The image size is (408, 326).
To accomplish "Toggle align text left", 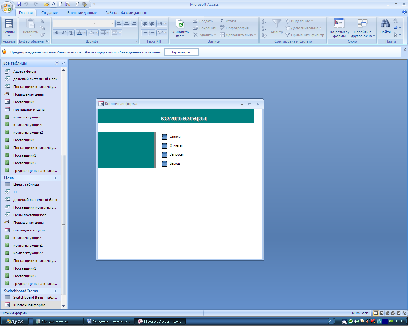I will click(x=119, y=24).
